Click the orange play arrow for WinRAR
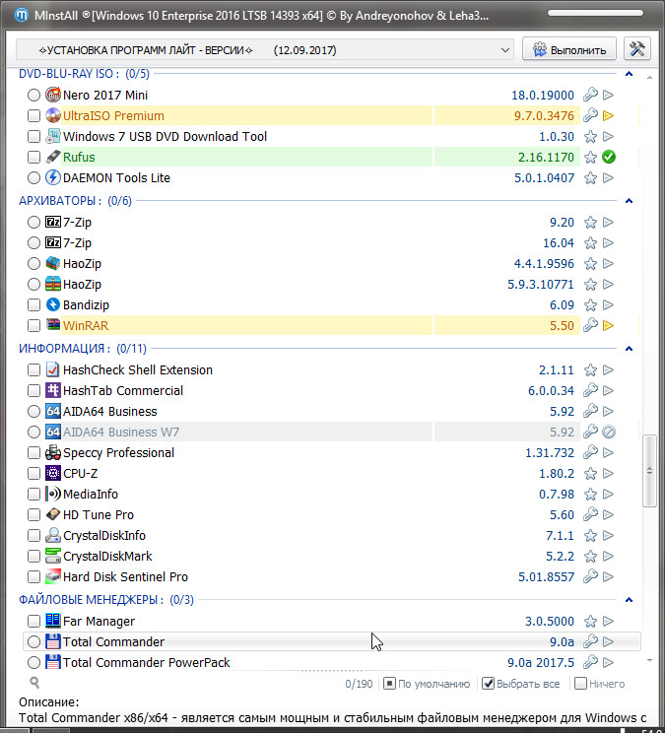This screenshot has width=665, height=733. 609,326
